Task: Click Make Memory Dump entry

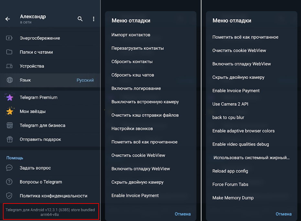Action: 233,198
